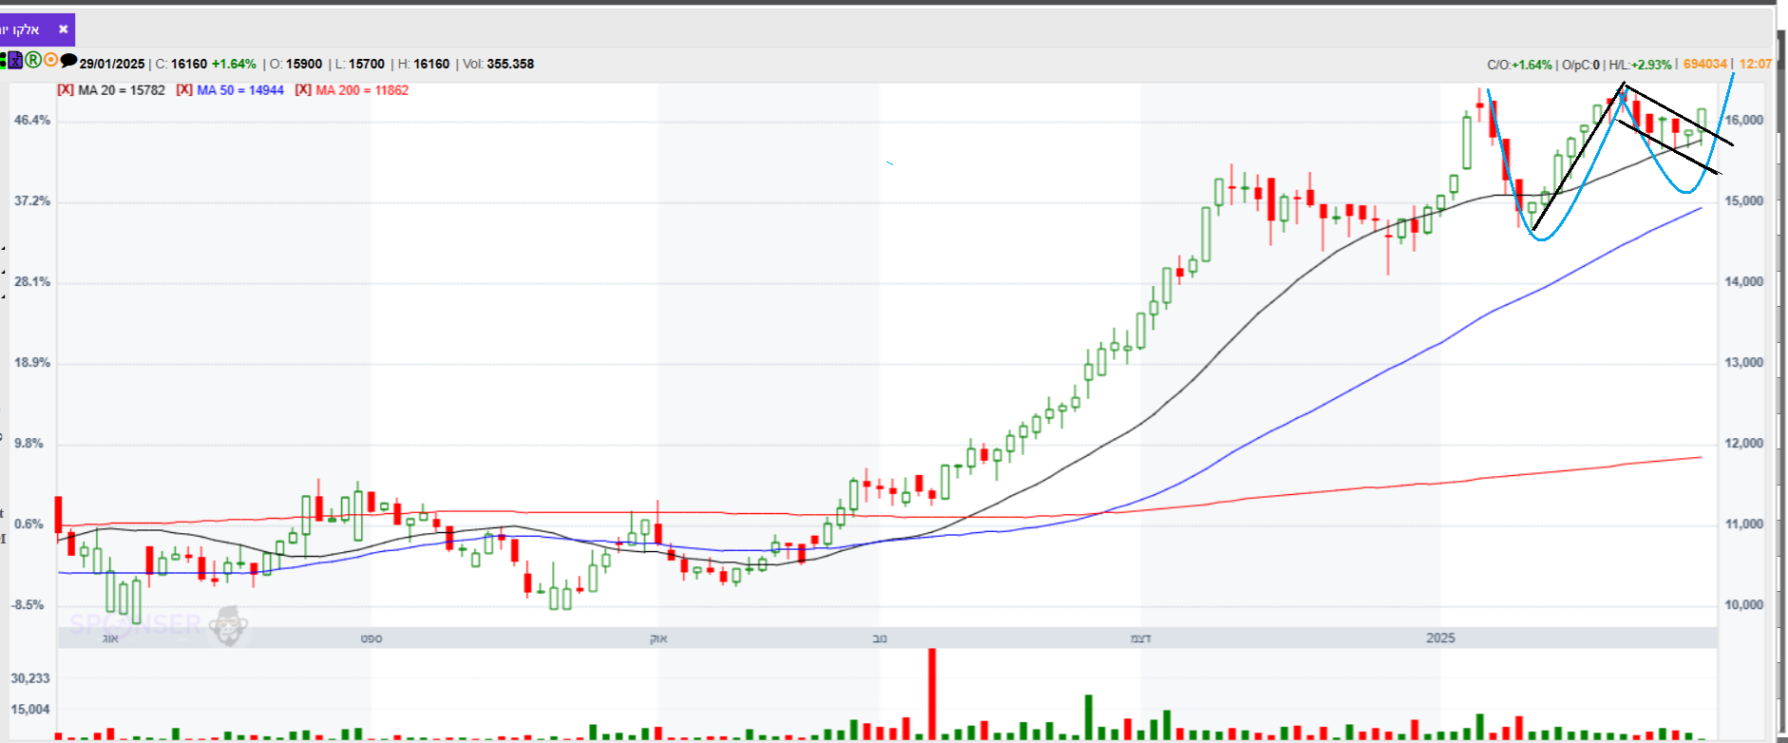Click the red 'MA 200 = 11862' label
Image resolution: width=1788 pixels, height=743 pixels.
[362, 90]
